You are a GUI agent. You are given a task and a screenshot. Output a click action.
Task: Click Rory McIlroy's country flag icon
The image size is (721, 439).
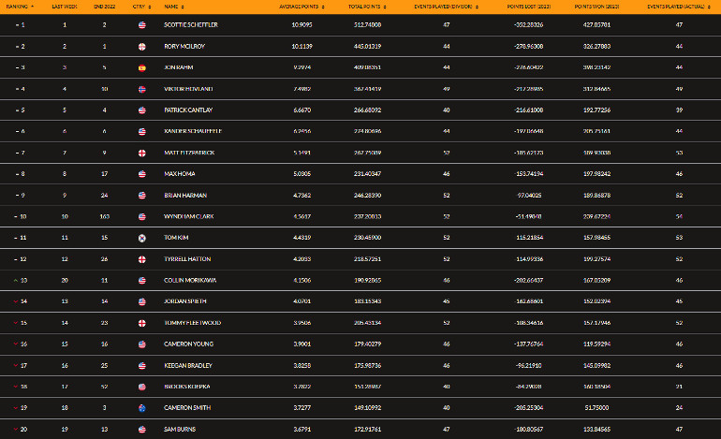(x=142, y=47)
